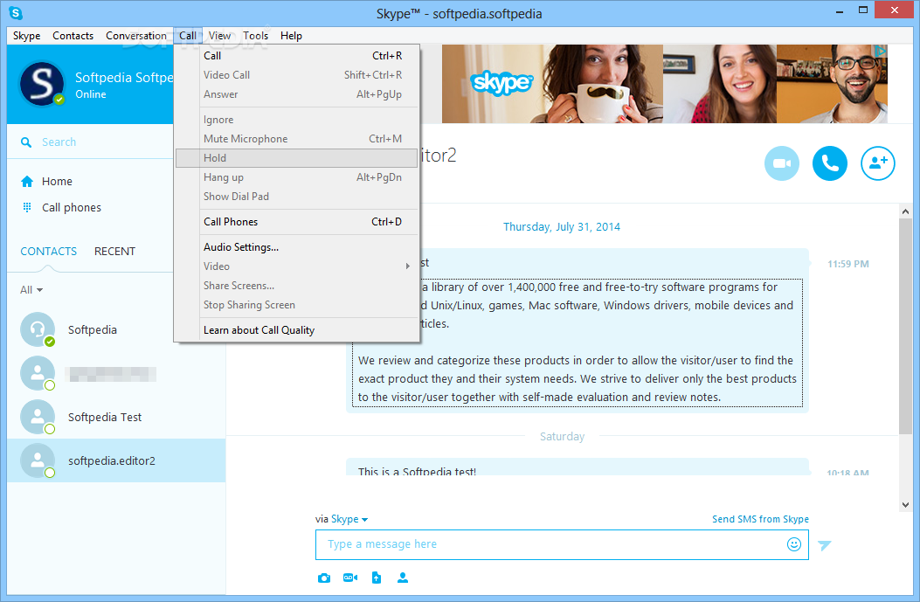The height and width of the screenshot is (602, 920).
Task: Click the Softpedia Test contact avatar
Action: coord(38,417)
